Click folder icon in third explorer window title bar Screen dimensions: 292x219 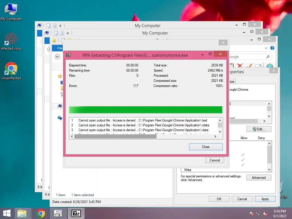pos(54,40)
